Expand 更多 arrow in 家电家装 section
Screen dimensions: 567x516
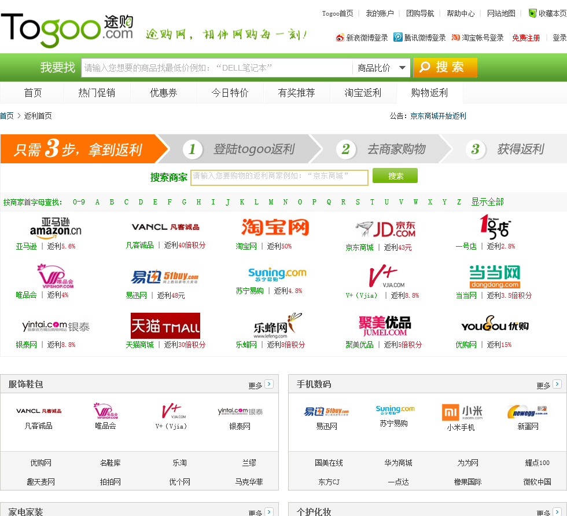pyautogui.click(x=269, y=512)
